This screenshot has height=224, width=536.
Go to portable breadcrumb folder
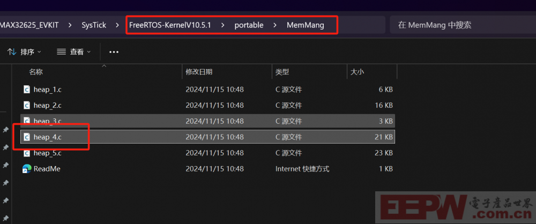coord(249,25)
